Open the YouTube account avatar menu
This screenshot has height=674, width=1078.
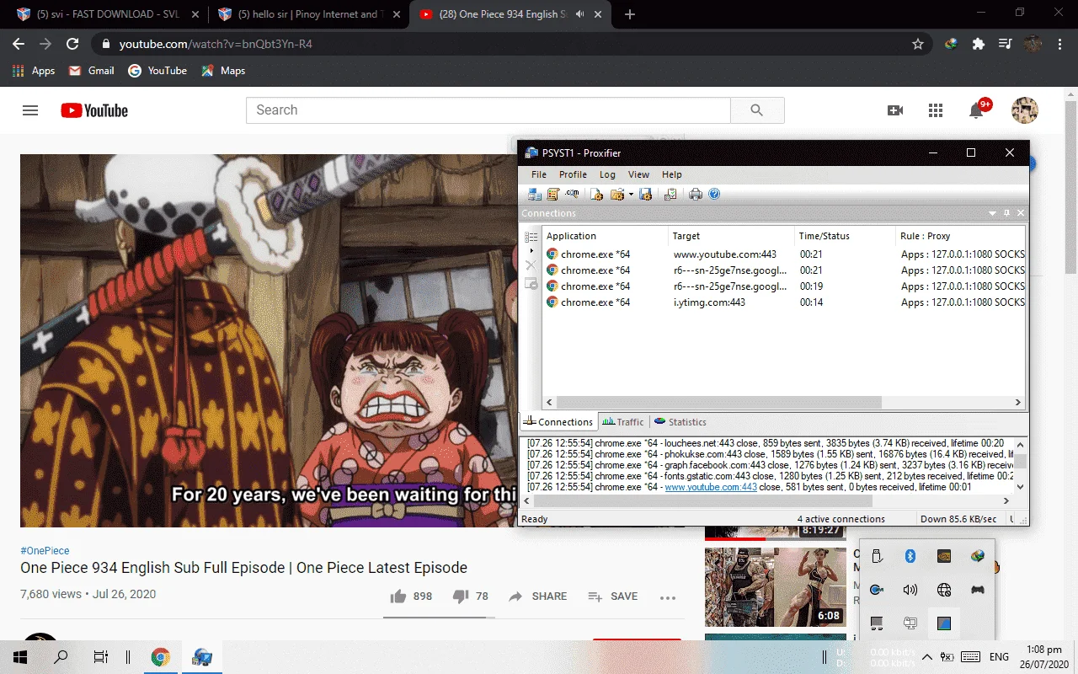click(1025, 110)
